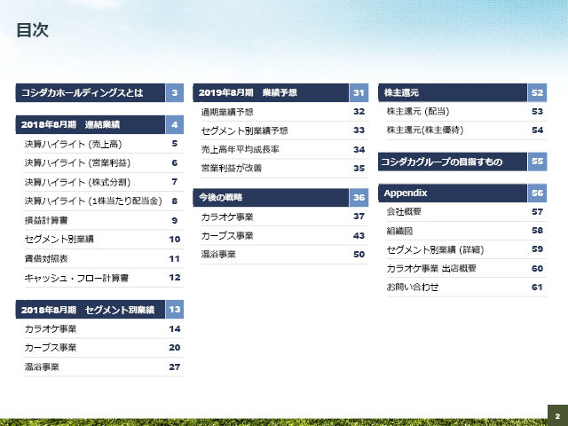Click slide page number 2 in corner
Screen dimensions: 568x426
pyautogui.click(x=557, y=416)
